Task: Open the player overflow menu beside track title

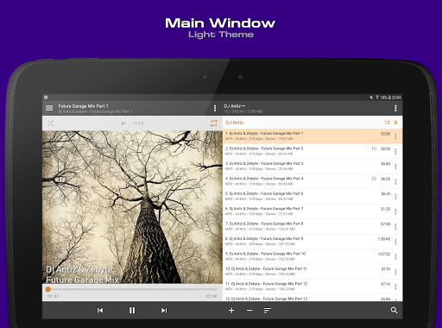Action: [215, 108]
